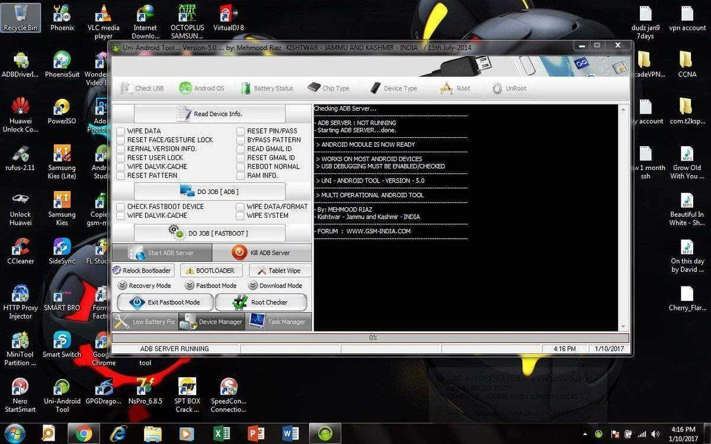Image resolution: width=711 pixels, height=444 pixels.
Task: Open the PowerISO desktop icon
Action: [62, 111]
